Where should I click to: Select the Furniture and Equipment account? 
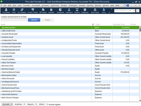click(x=70, y=47)
